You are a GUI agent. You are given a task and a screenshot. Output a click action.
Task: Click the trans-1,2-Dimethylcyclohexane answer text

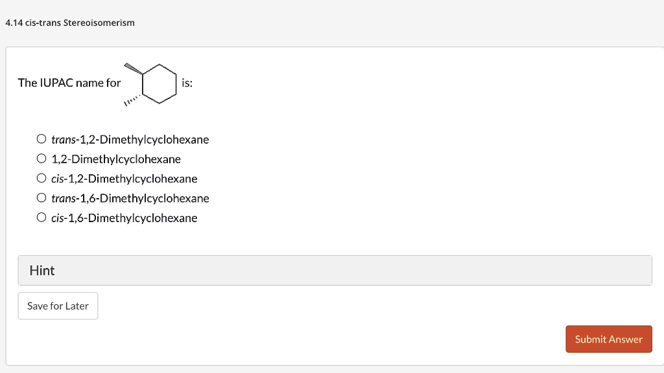[x=129, y=139]
